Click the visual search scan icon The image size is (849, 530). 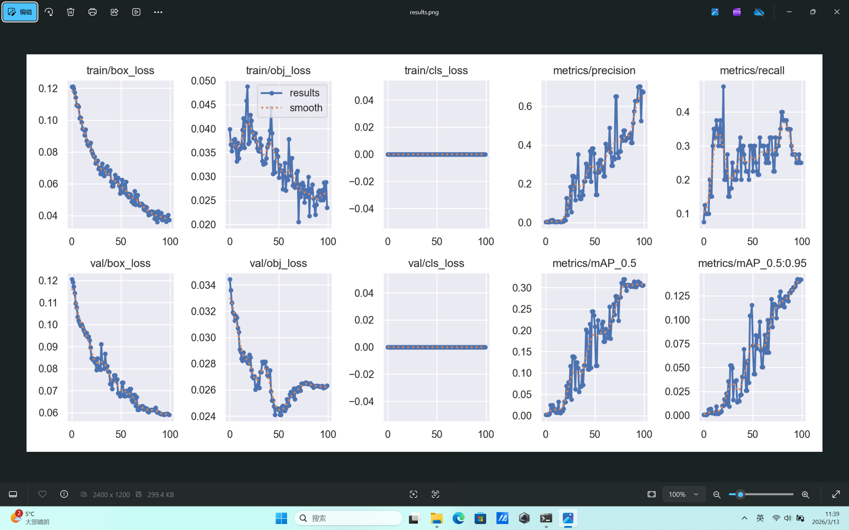coord(414,494)
